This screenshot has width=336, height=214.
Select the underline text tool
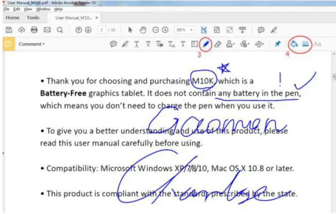point(136,44)
